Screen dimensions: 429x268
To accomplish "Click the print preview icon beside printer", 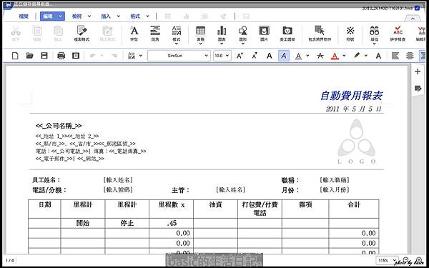I will tap(76, 56).
